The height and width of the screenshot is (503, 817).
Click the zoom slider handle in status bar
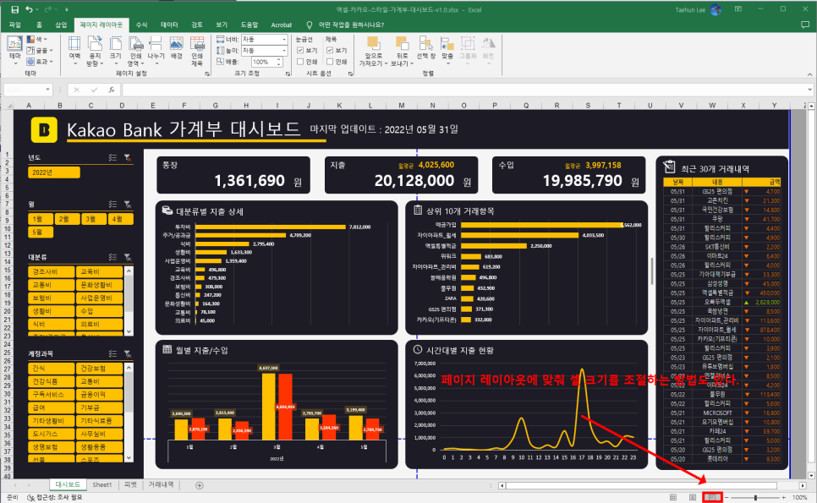pyautogui.click(x=755, y=498)
